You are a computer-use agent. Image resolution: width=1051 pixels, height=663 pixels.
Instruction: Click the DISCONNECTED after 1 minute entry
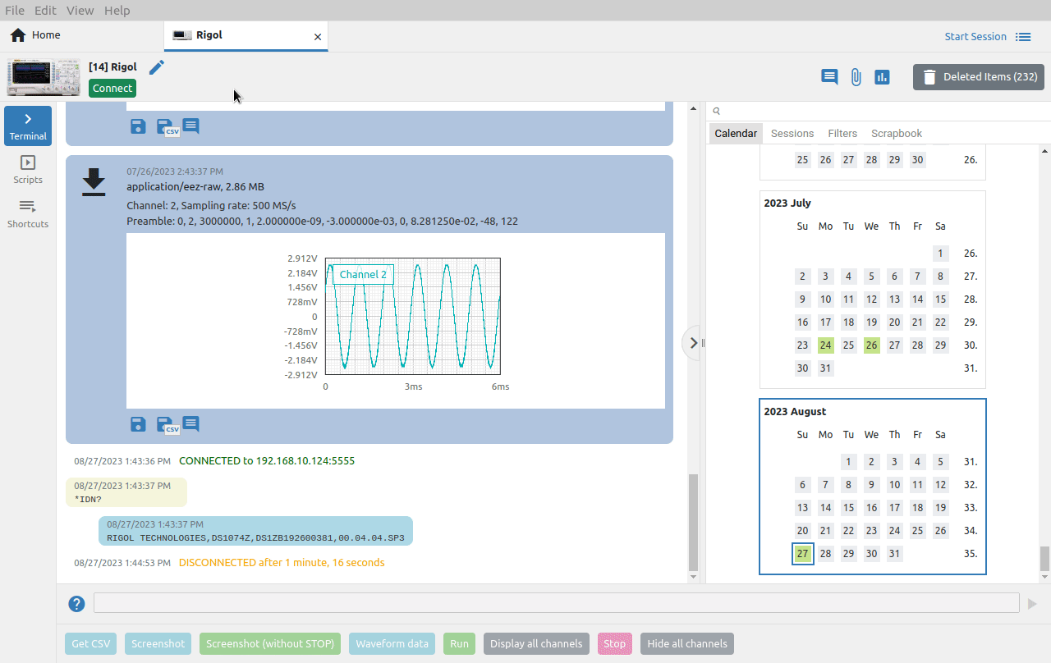(282, 563)
